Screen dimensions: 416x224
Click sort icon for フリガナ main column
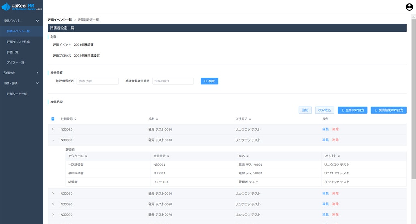pyautogui.click(x=250, y=119)
